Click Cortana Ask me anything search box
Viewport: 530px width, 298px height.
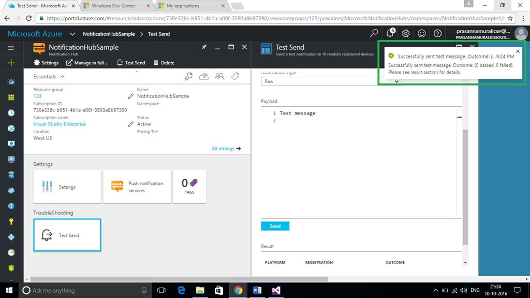pos(84,290)
